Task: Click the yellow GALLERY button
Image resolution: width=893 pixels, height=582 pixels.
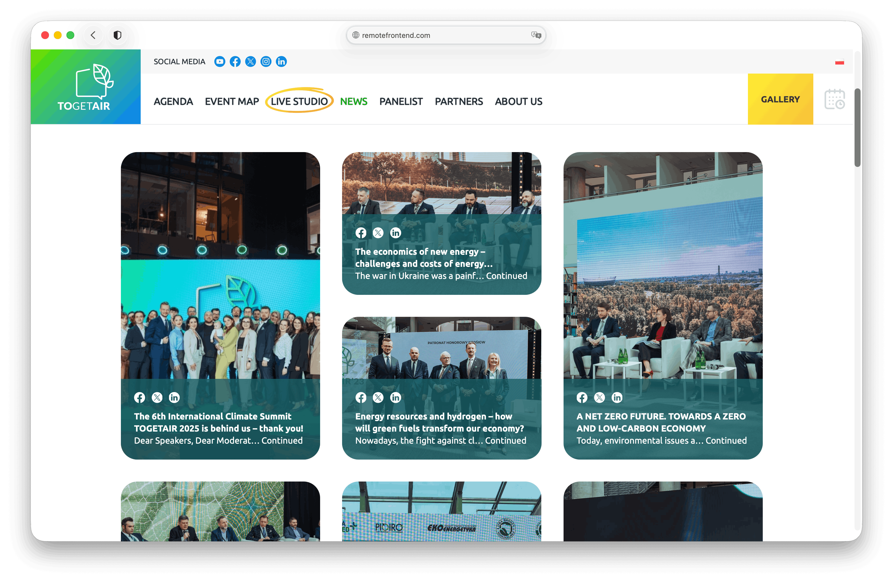Action: [x=780, y=99]
